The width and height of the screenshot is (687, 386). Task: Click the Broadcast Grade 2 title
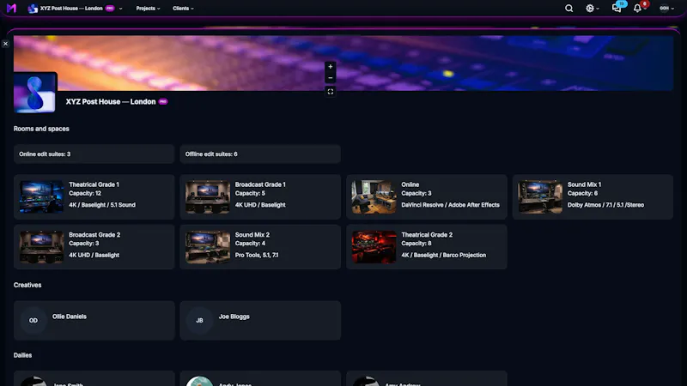click(x=94, y=235)
